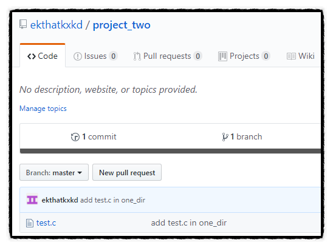This screenshot has height=248, width=333.
Task: Open the Issues tab
Action: point(95,56)
